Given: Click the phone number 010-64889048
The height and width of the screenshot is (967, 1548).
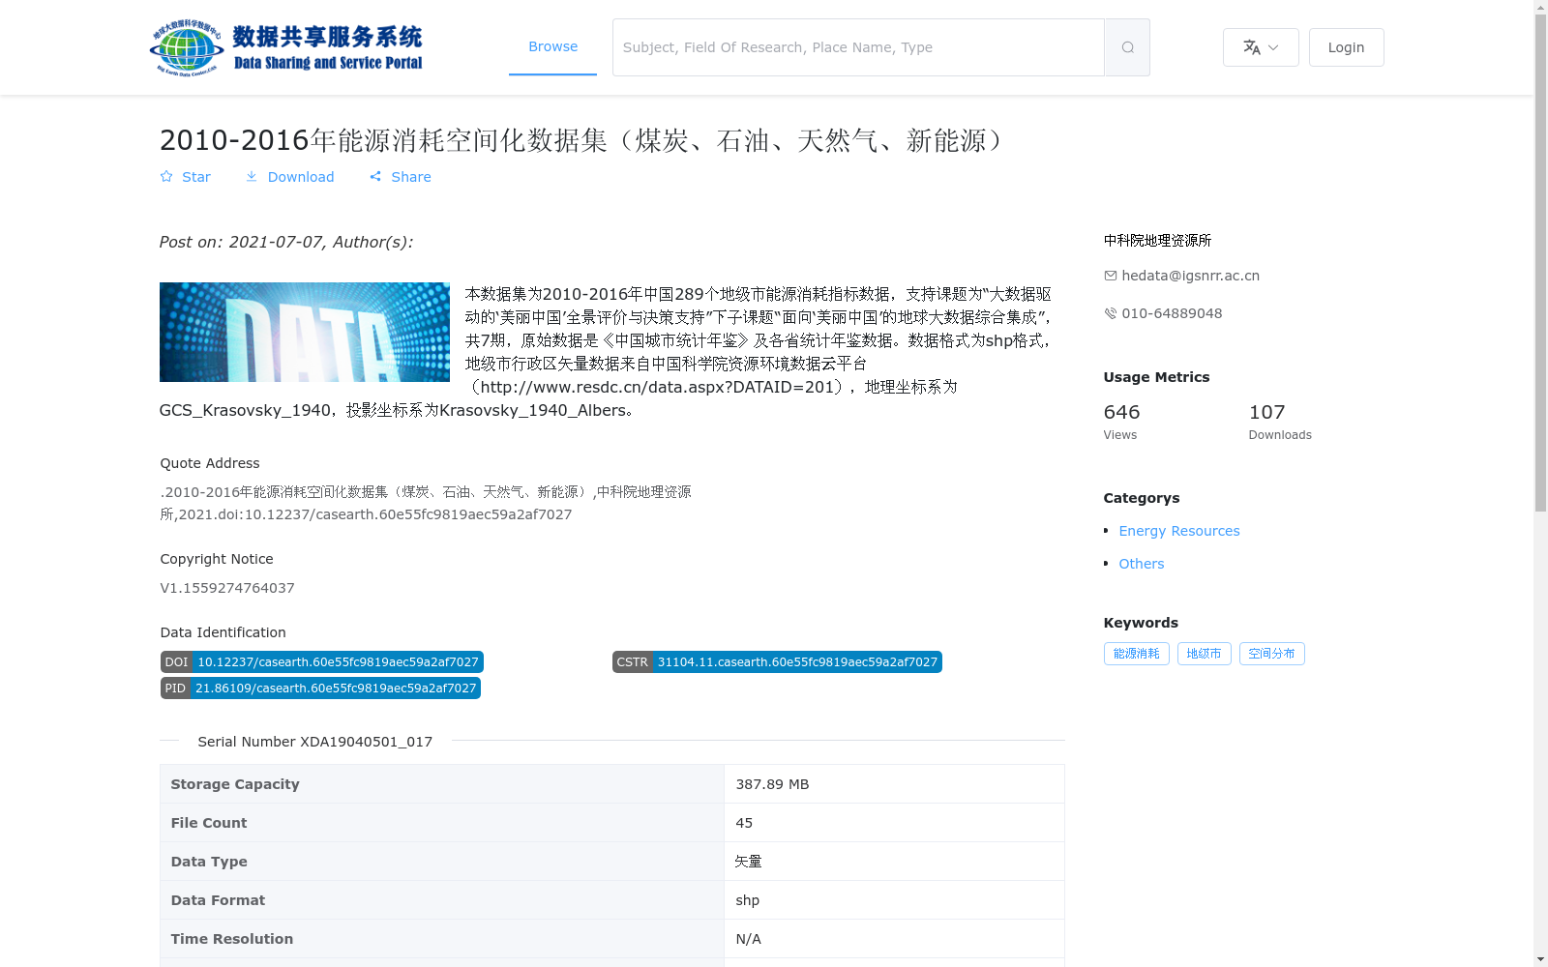Looking at the screenshot, I should [x=1172, y=313].
